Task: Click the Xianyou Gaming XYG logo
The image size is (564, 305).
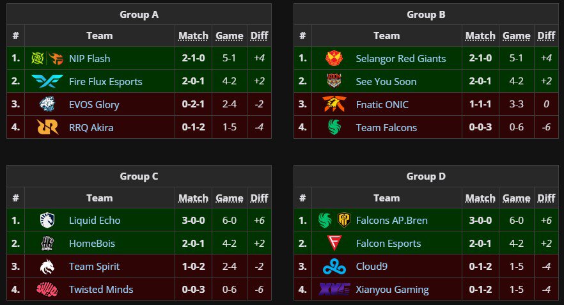Action: coord(334,290)
